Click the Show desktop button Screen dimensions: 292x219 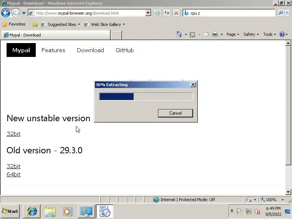288,211
